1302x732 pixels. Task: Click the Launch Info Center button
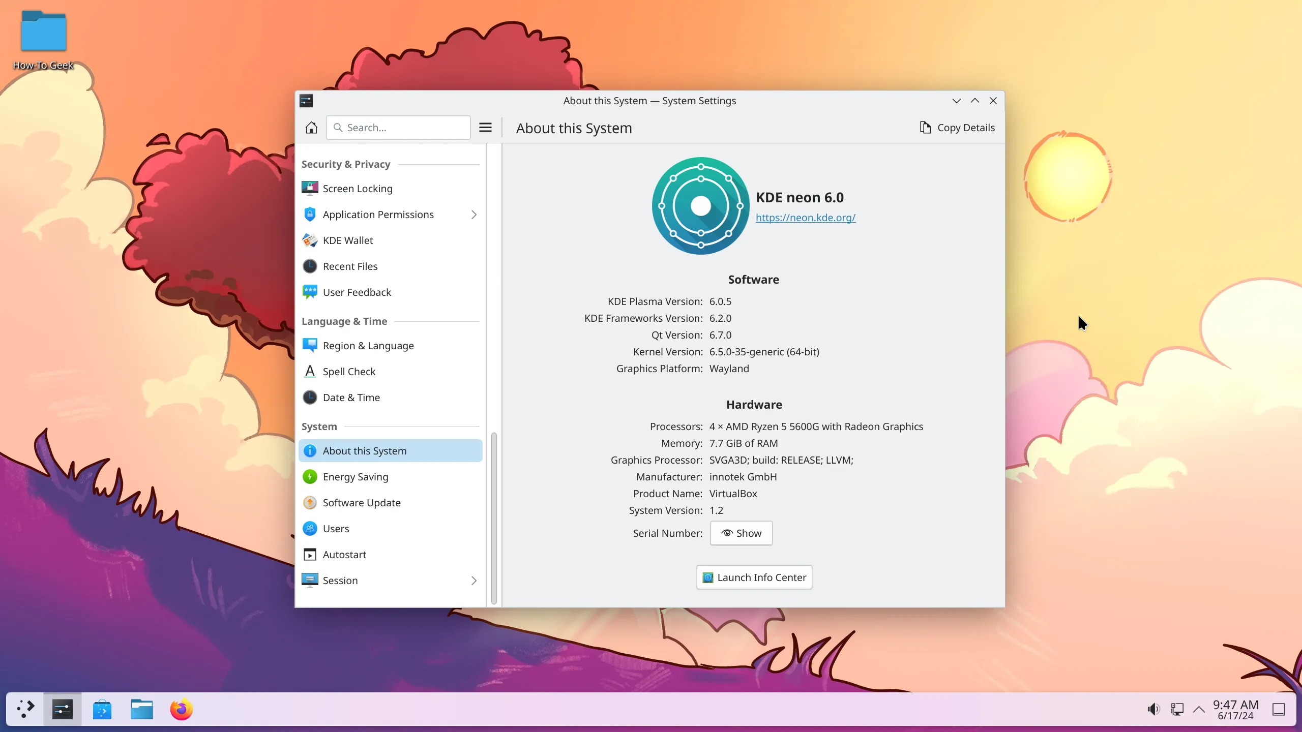click(753, 577)
